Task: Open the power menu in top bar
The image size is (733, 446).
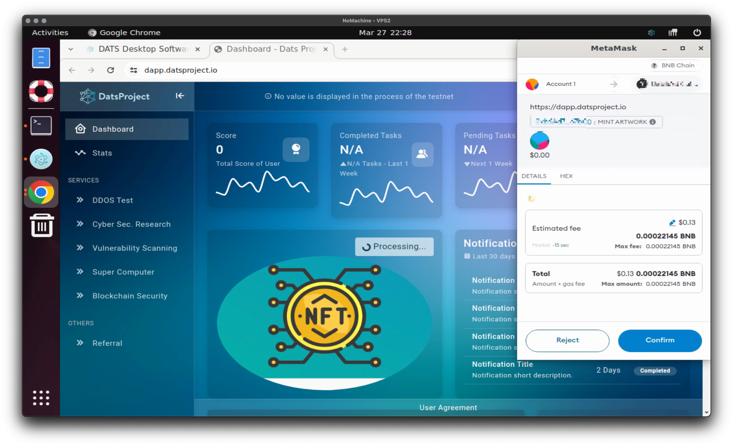Action: pos(697,33)
